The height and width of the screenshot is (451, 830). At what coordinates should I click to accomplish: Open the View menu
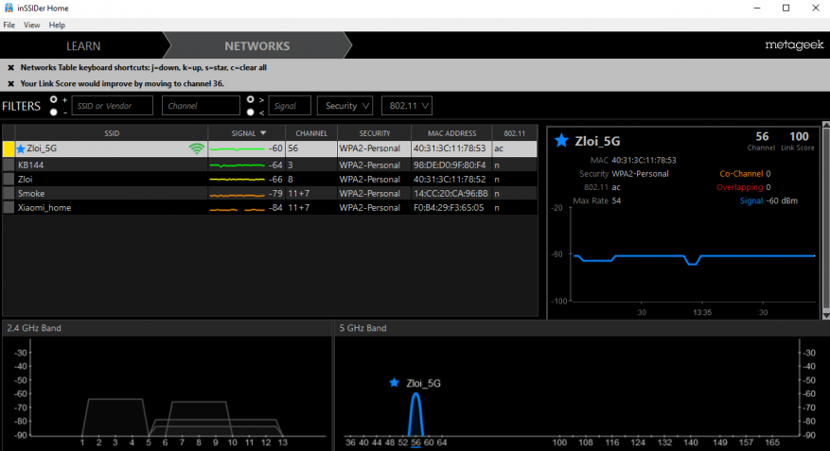[32, 25]
